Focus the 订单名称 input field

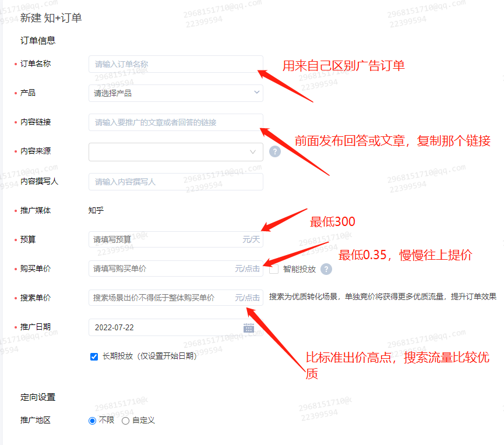pos(176,64)
